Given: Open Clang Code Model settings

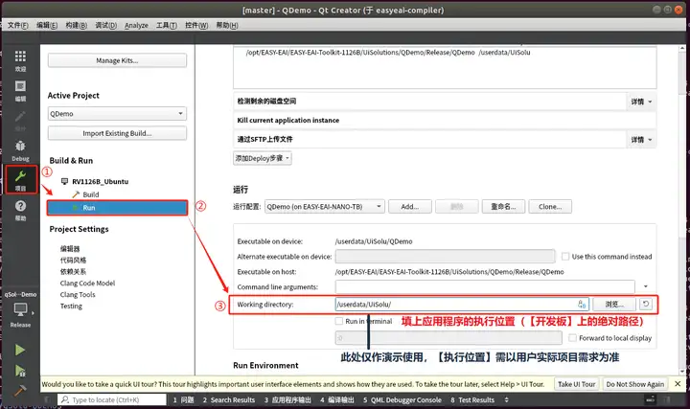Looking at the screenshot, I should pos(87,283).
